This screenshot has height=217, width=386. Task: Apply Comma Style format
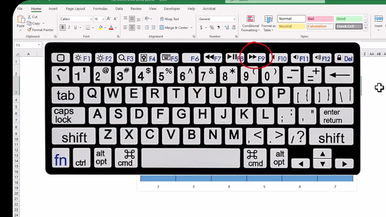218,27
